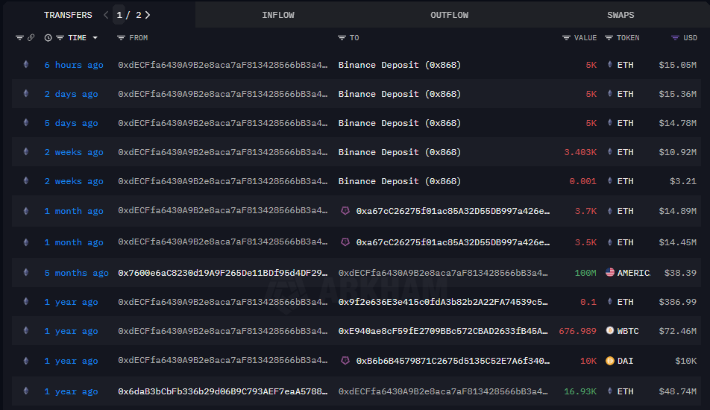Click the DAI token label

tap(625, 361)
